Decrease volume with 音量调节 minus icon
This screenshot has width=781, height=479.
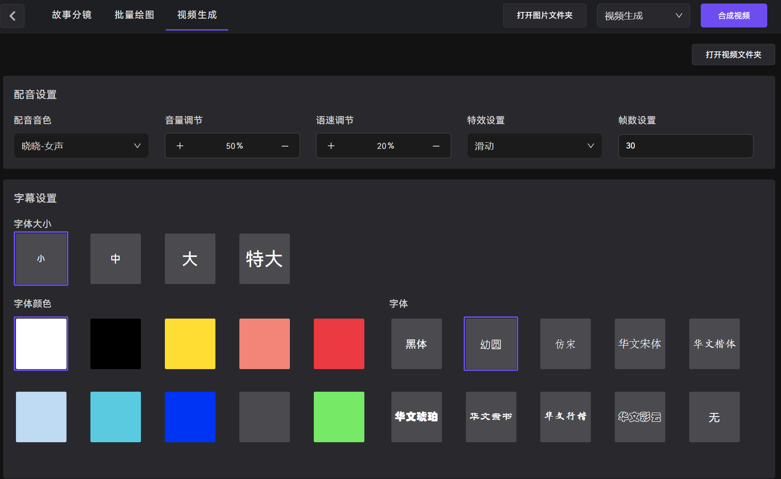(x=285, y=146)
